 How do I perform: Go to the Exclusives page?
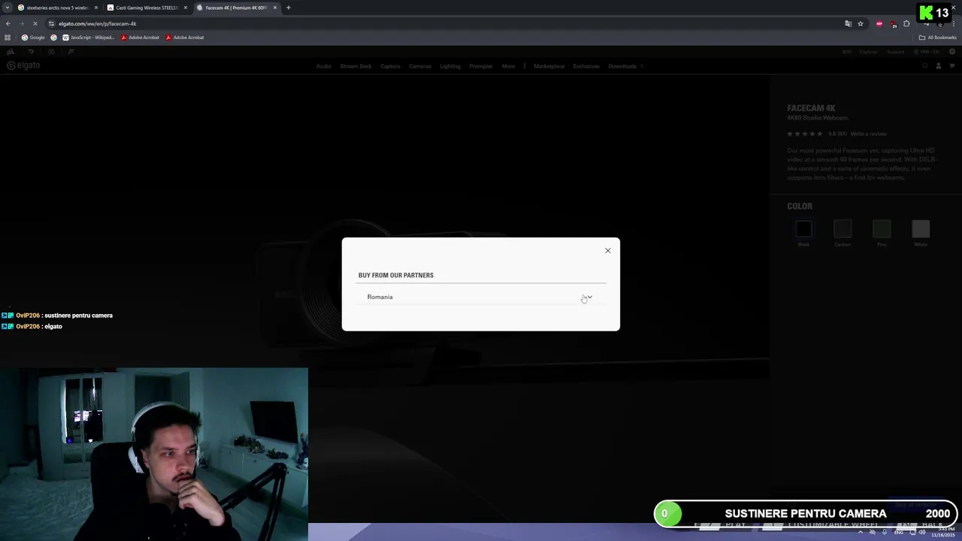pos(586,66)
